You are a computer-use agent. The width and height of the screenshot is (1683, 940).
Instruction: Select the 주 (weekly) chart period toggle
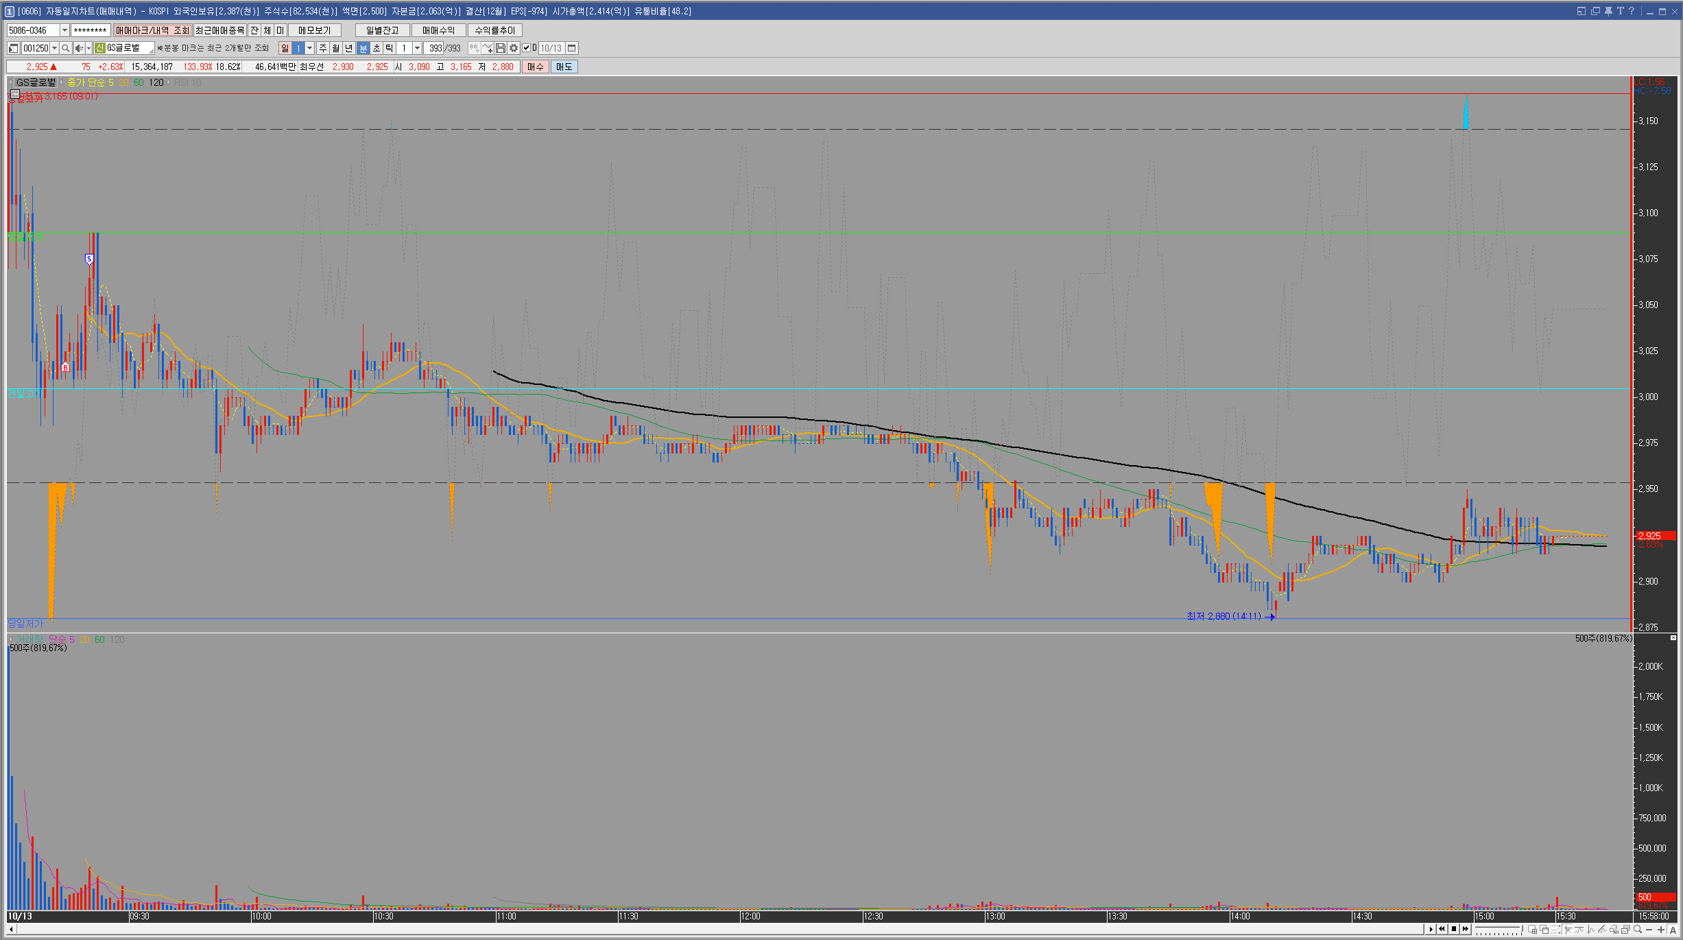tap(323, 48)
